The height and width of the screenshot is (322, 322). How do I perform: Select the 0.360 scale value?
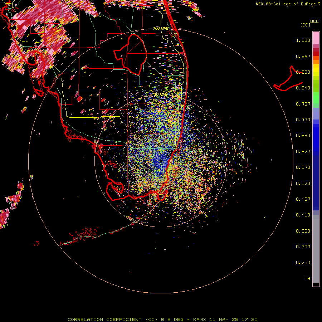(x=303, y=231)
